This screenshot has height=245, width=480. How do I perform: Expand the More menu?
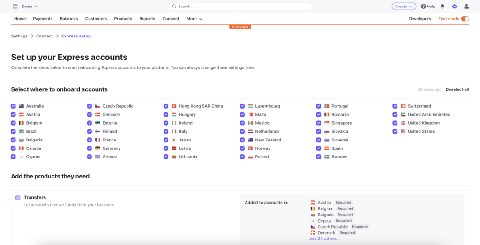pos(195,19)
